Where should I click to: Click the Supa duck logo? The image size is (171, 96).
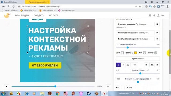(x=7, y=15)
